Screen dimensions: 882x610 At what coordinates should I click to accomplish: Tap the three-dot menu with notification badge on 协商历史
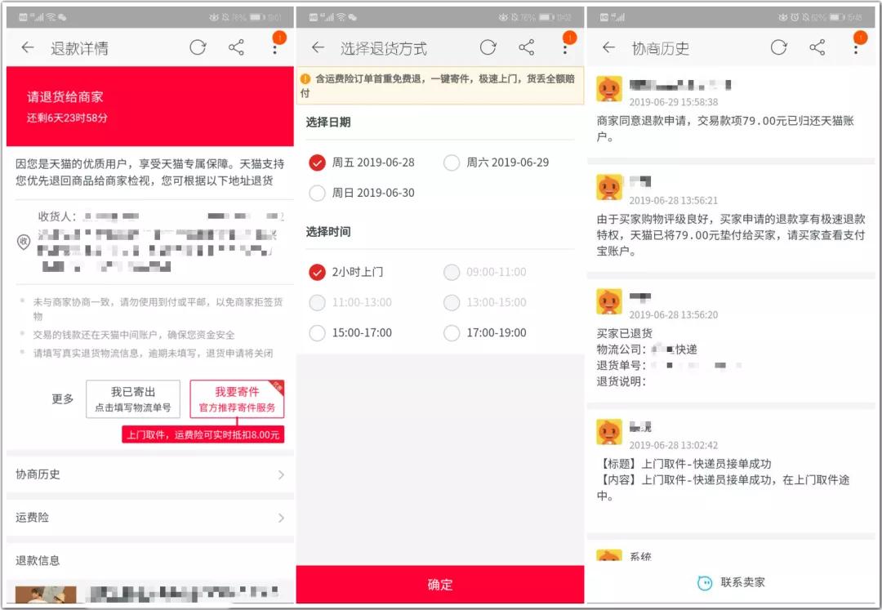pos(854,49)
